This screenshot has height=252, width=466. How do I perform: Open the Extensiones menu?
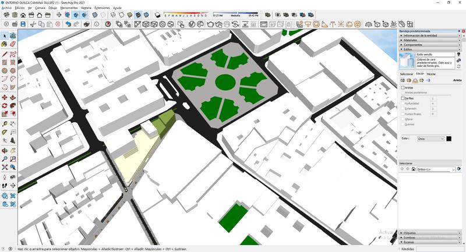[103, 8]
